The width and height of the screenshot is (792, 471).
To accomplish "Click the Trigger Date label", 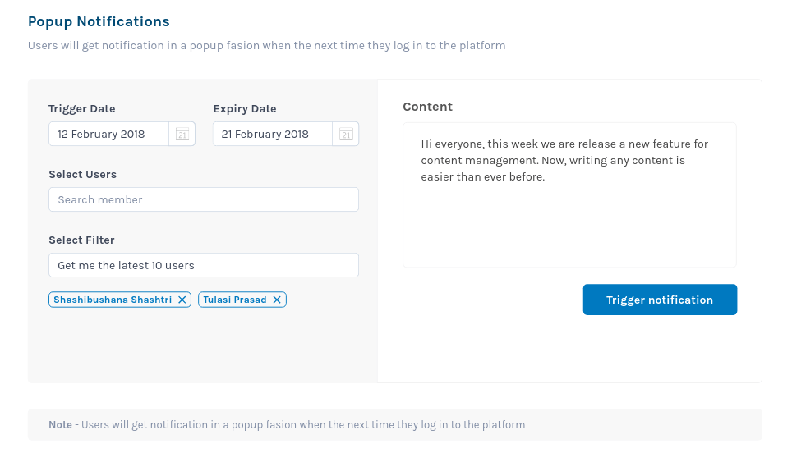I will [x=82, y=109].
